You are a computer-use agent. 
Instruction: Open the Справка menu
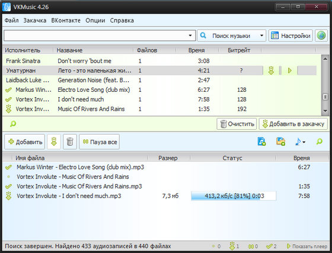point(122,20)
